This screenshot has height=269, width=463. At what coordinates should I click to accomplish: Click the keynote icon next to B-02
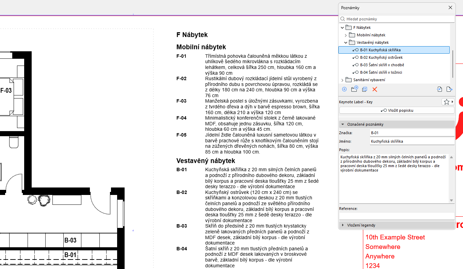click(356, 57)
